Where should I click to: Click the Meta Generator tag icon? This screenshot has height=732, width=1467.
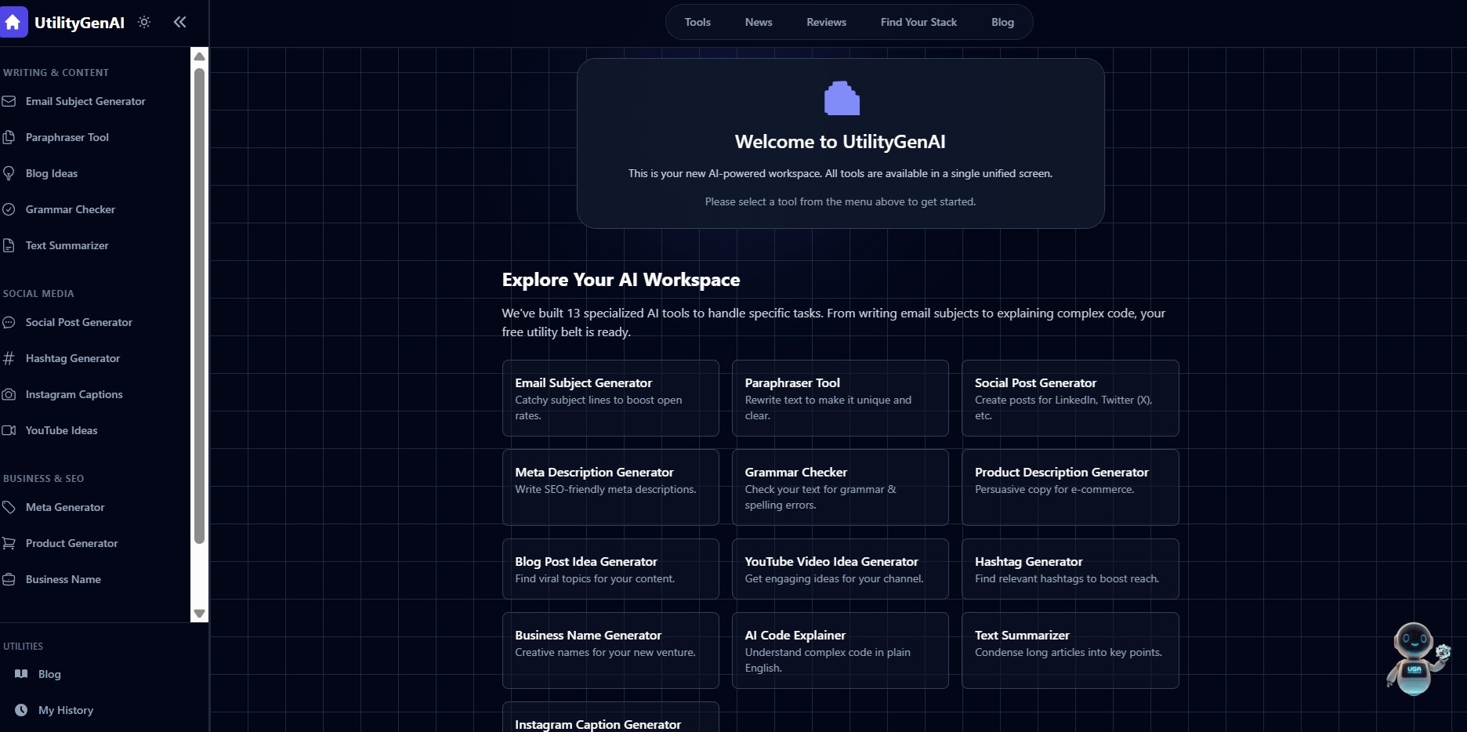9,507
